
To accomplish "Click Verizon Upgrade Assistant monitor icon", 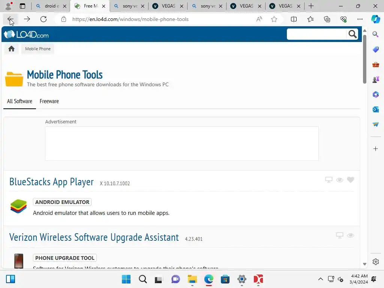I will (x=339, y=235).
